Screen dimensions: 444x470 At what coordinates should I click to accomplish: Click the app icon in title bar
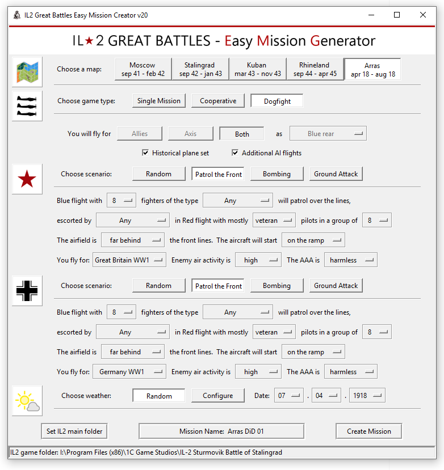pyautogui.click(x=17, y=15)
